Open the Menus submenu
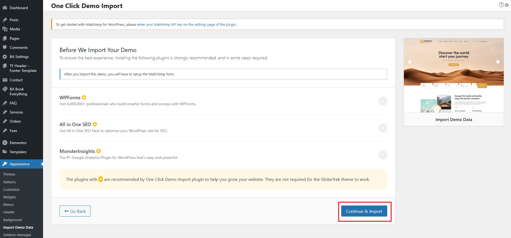511x238 pixels. coord(8,204)
